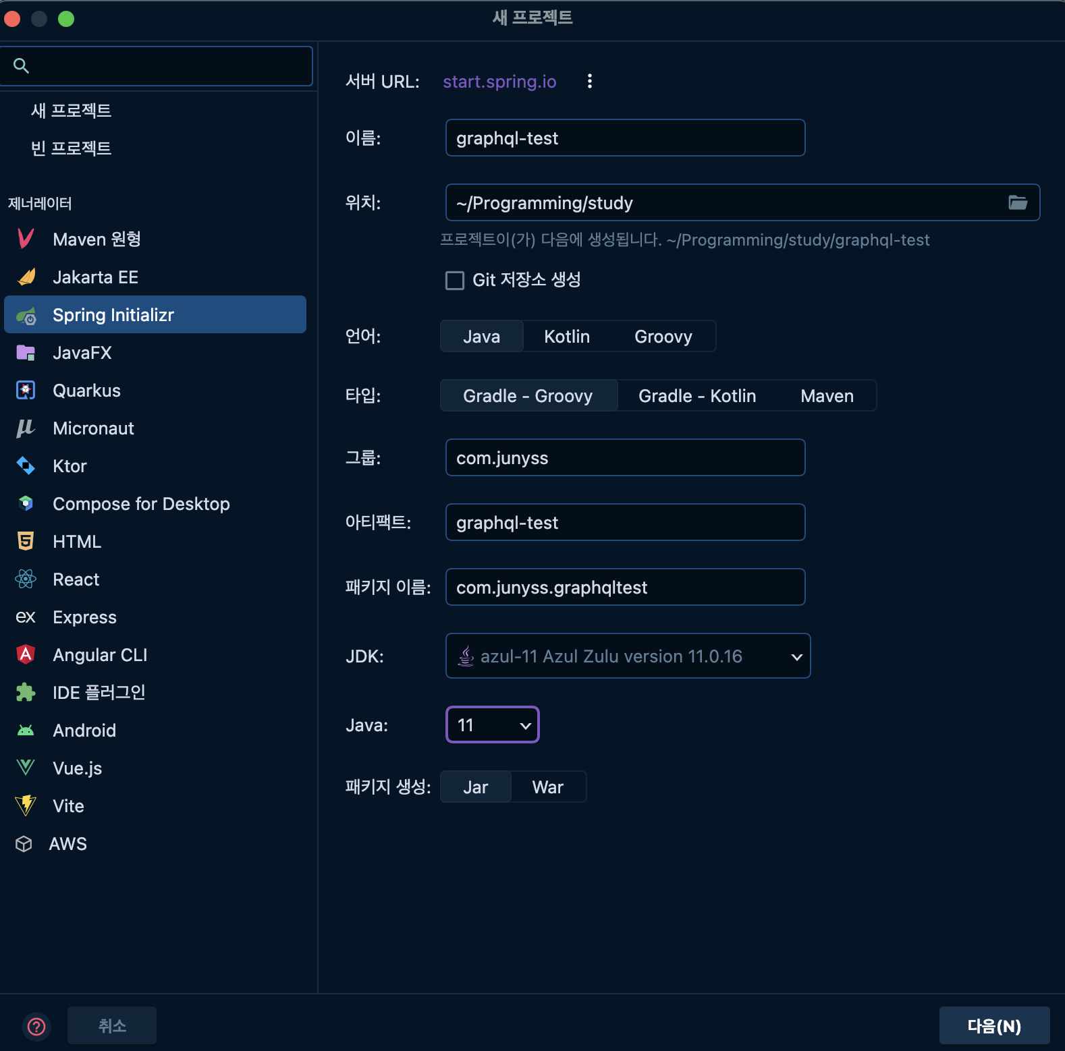Select Java as the language
The image size is (1065, 1051).
482,336
